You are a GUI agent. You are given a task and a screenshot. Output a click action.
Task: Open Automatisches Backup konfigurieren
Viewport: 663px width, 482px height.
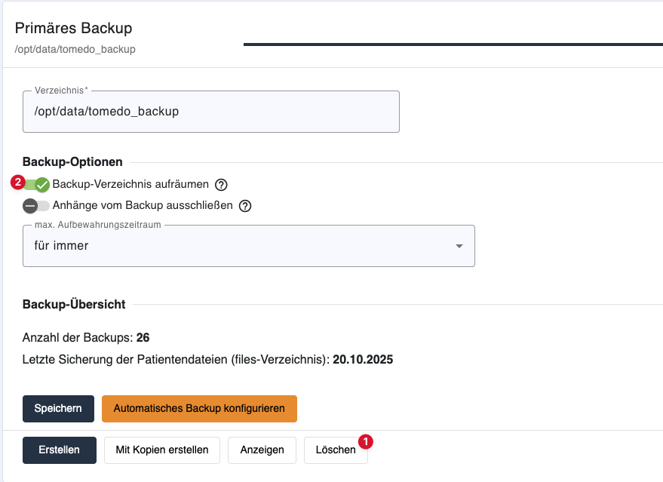pyautogui.click(x=199, y=408)
